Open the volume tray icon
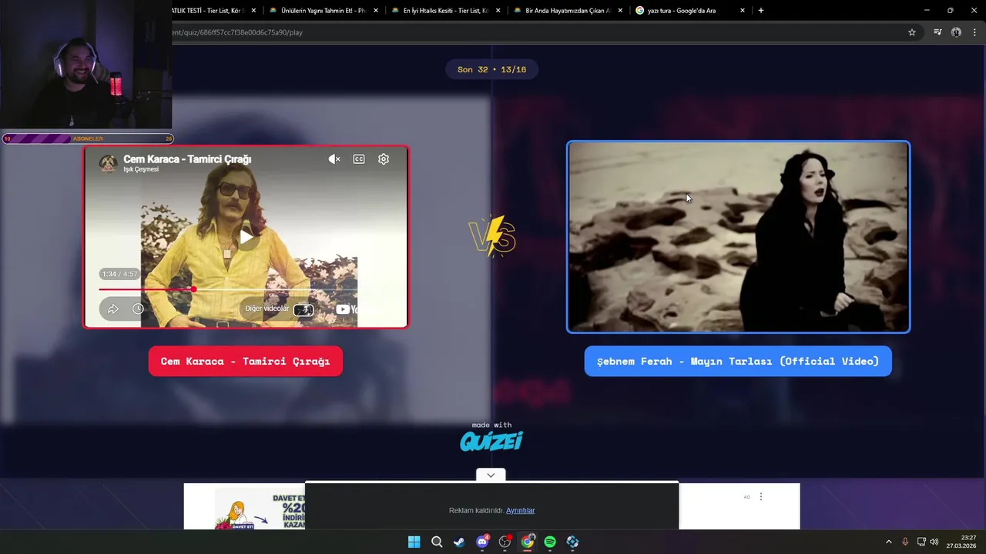This screenshot has height=554, width=986. tap(934, 542)
